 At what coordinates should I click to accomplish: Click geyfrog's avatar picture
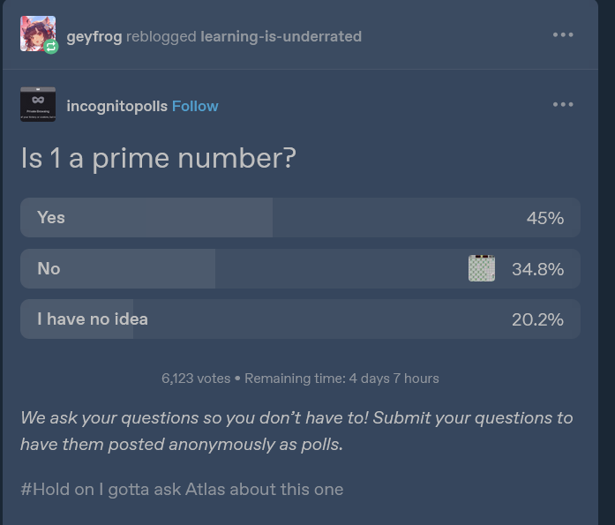(36, 33)
